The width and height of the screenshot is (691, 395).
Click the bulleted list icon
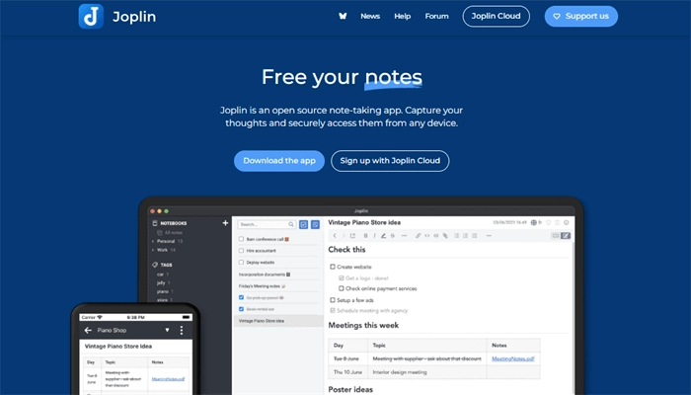click(x=456, y=236)
